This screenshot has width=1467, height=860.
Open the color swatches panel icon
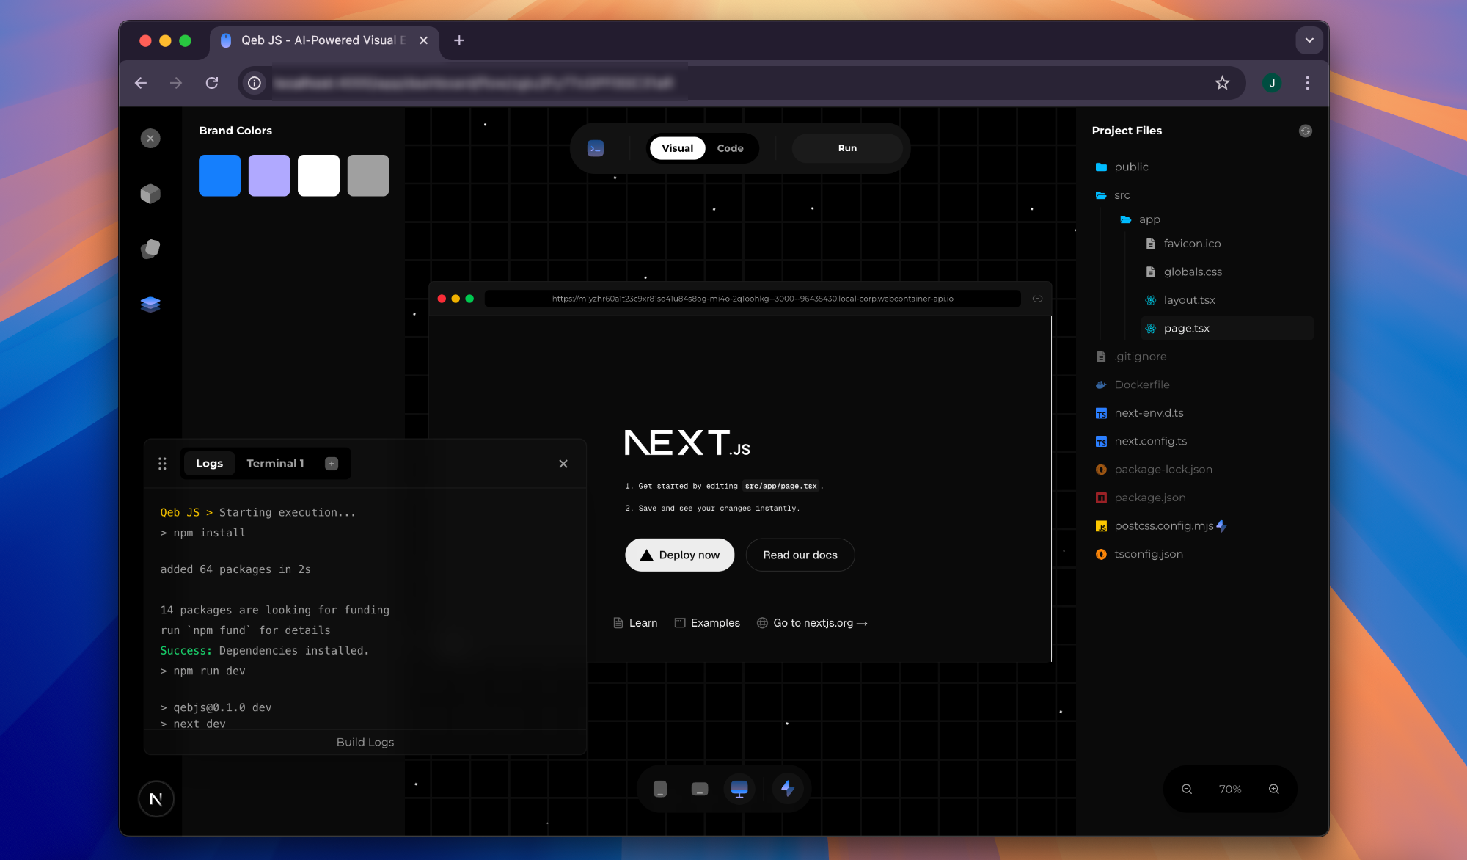(x=150, y=249)
